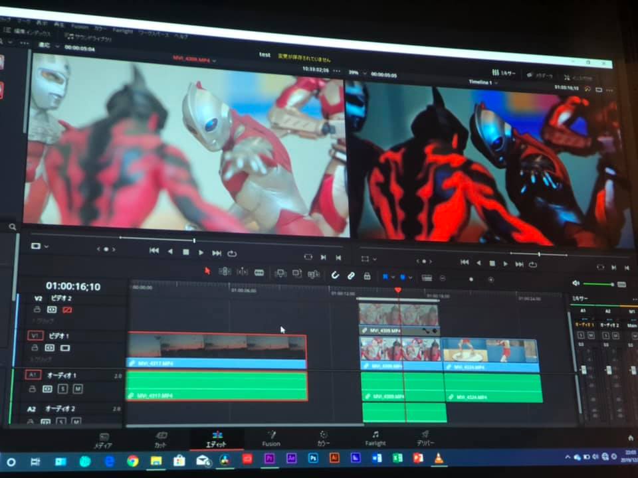Stop timeline viewer playback
This screenshot has height=478, width=638.
click(492, 264)
